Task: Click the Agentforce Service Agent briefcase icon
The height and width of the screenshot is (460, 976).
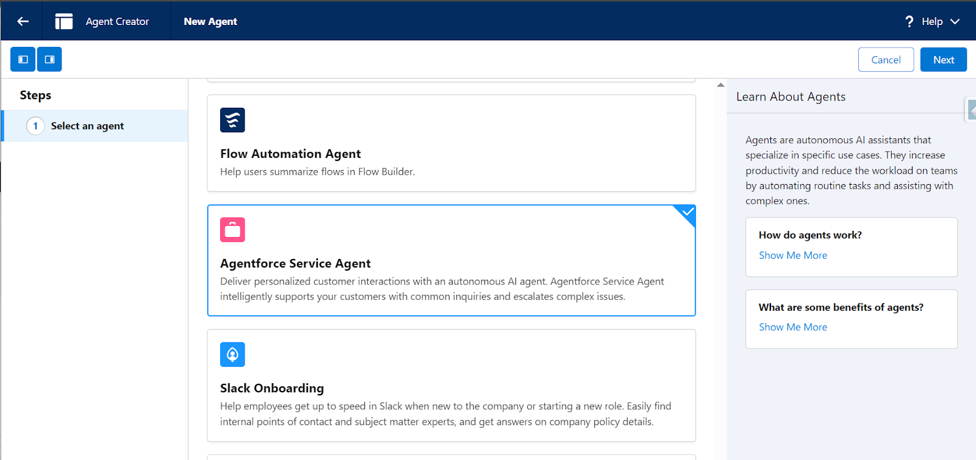Action: click(x=232, y=230)
